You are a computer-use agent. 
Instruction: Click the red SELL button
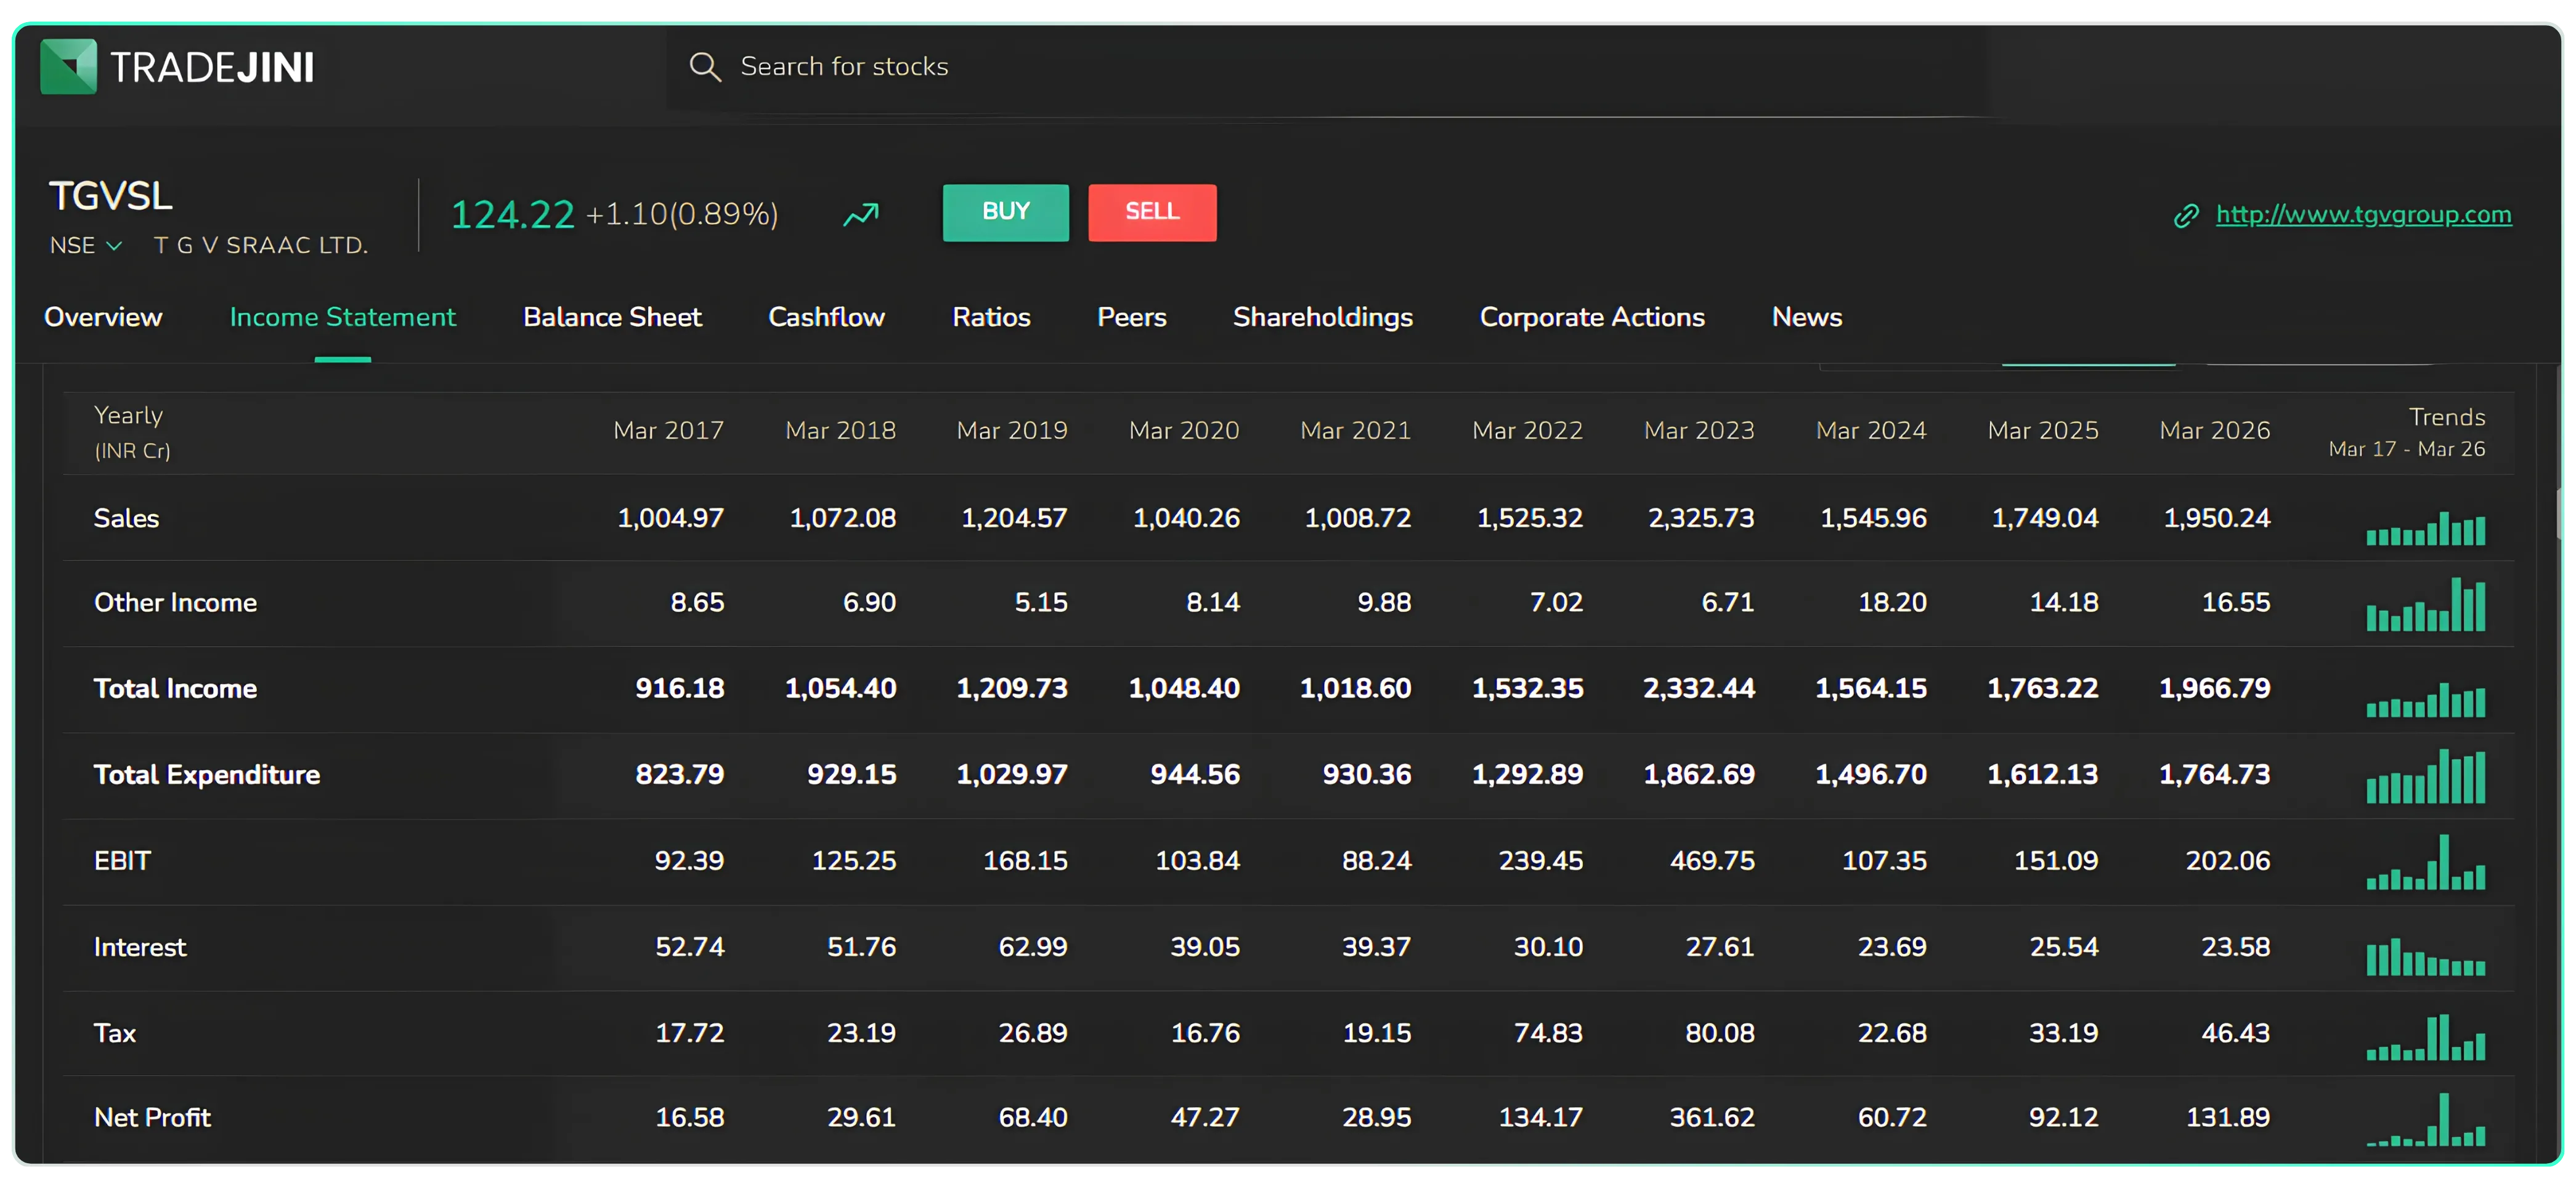tap(1152, 212)
